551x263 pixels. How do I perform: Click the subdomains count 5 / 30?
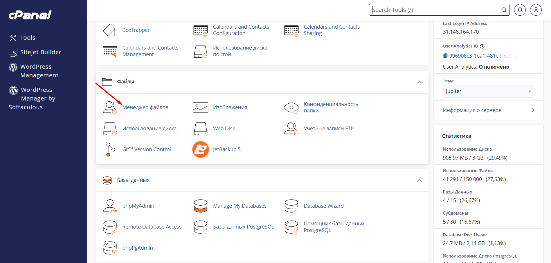(x=449, y=222)
